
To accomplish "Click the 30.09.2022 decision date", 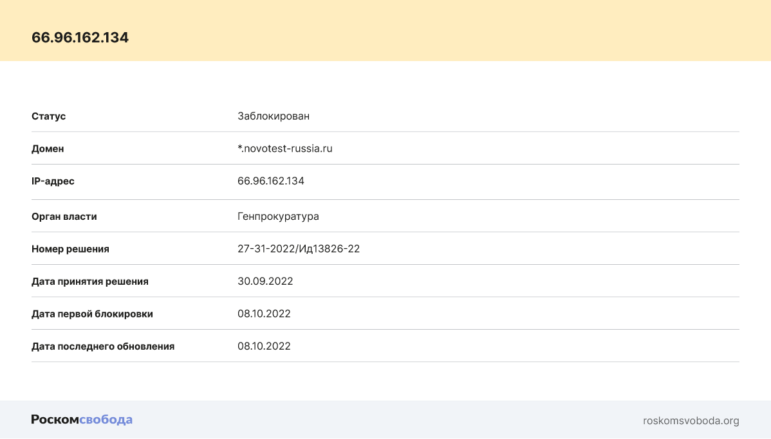I will coord(265,282).
